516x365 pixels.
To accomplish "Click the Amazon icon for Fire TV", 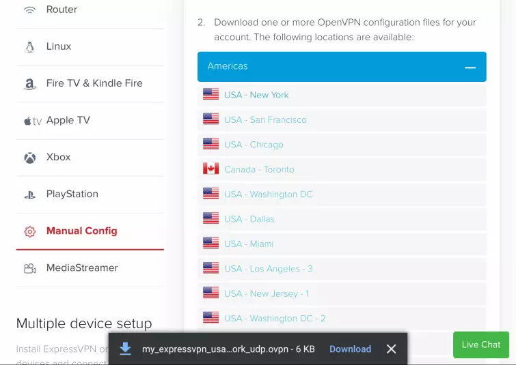I will 29,84.
